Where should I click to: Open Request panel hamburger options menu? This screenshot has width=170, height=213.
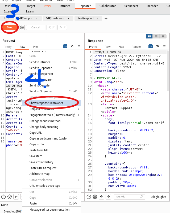[79, 46]
